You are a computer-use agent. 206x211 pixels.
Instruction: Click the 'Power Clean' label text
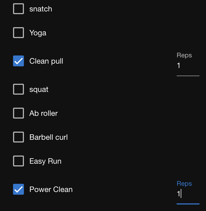coord(51,190)
